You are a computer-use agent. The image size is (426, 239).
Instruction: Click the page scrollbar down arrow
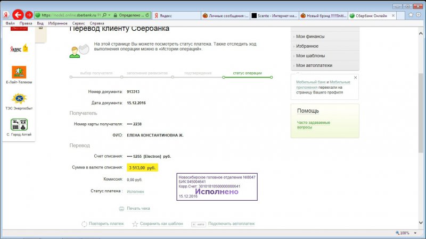(421, 223)
